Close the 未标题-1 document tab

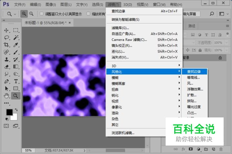tap(70, 23)
